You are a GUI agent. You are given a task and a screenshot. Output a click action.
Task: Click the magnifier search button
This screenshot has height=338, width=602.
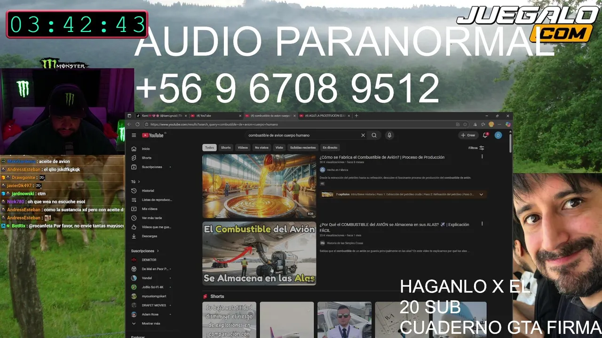[x=374, y=135]
